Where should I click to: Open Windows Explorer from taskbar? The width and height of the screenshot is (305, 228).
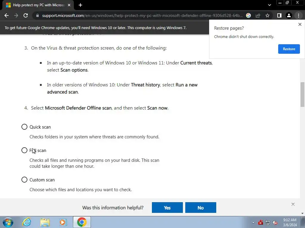click(x=45, y=222)
